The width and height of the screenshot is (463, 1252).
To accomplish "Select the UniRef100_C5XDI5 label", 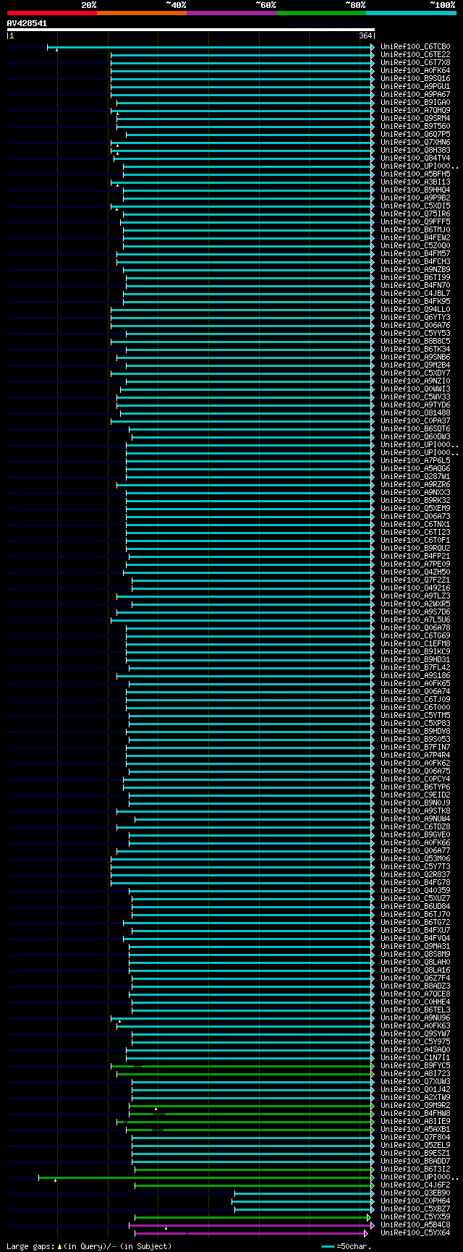I will [x=415, y=206].
